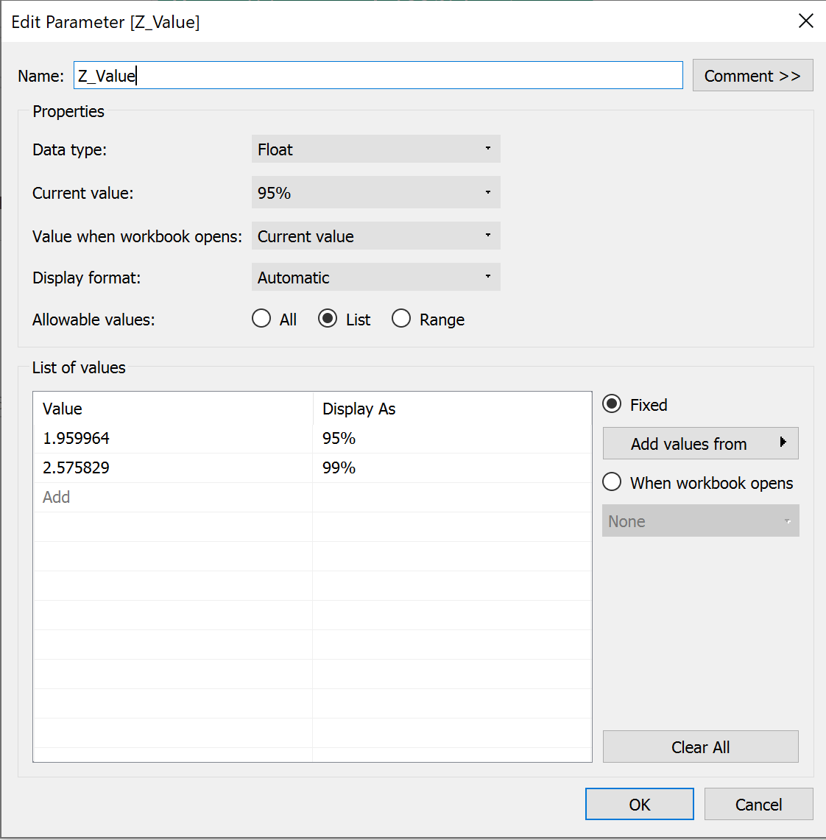The image size is (826, 840).
Task: Open the Data type dropdown
Action: 375,149
